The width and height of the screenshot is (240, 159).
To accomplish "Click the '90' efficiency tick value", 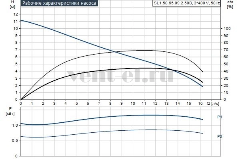I will coord(226,36).
